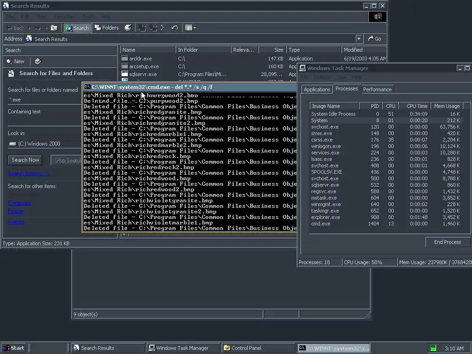The image size is (472, 354).
Task: Switch to the Applications tab
Action: pos(317,89)
